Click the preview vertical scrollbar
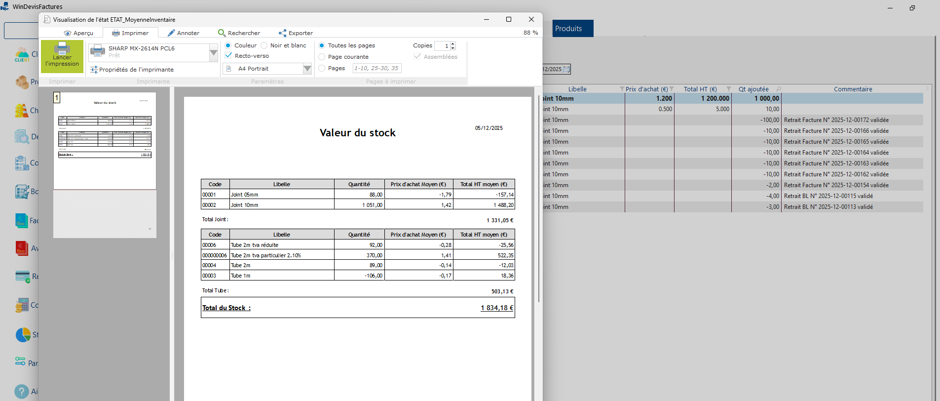The image size is (940, 401). click(539, 199)
